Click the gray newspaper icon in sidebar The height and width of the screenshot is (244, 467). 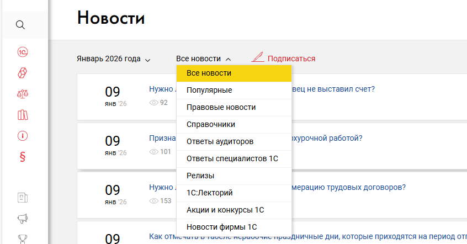point(23,198)
